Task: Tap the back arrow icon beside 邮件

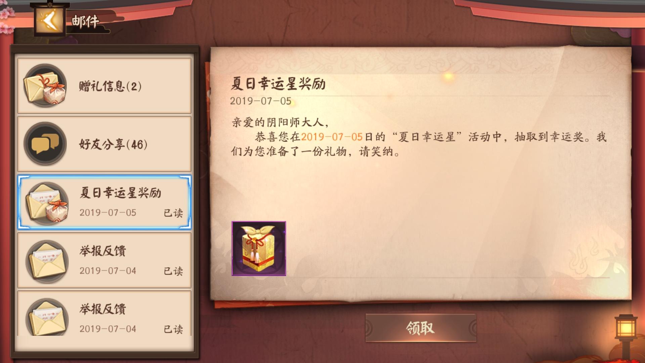Action: coord(50,20)
